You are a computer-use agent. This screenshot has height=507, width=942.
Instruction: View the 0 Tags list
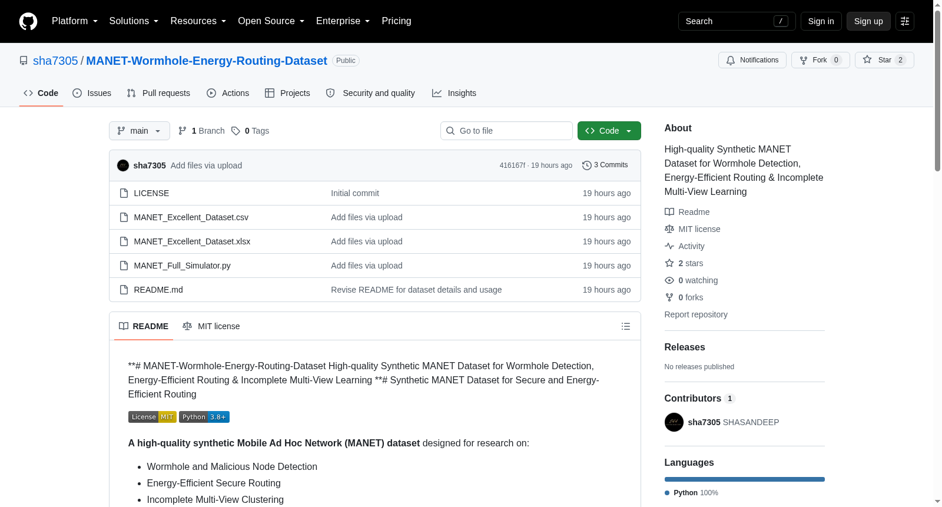click(x=250, y=131)
